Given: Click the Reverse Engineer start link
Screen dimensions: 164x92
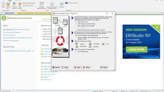Looking at the screenshot, I should coord(9,35).
